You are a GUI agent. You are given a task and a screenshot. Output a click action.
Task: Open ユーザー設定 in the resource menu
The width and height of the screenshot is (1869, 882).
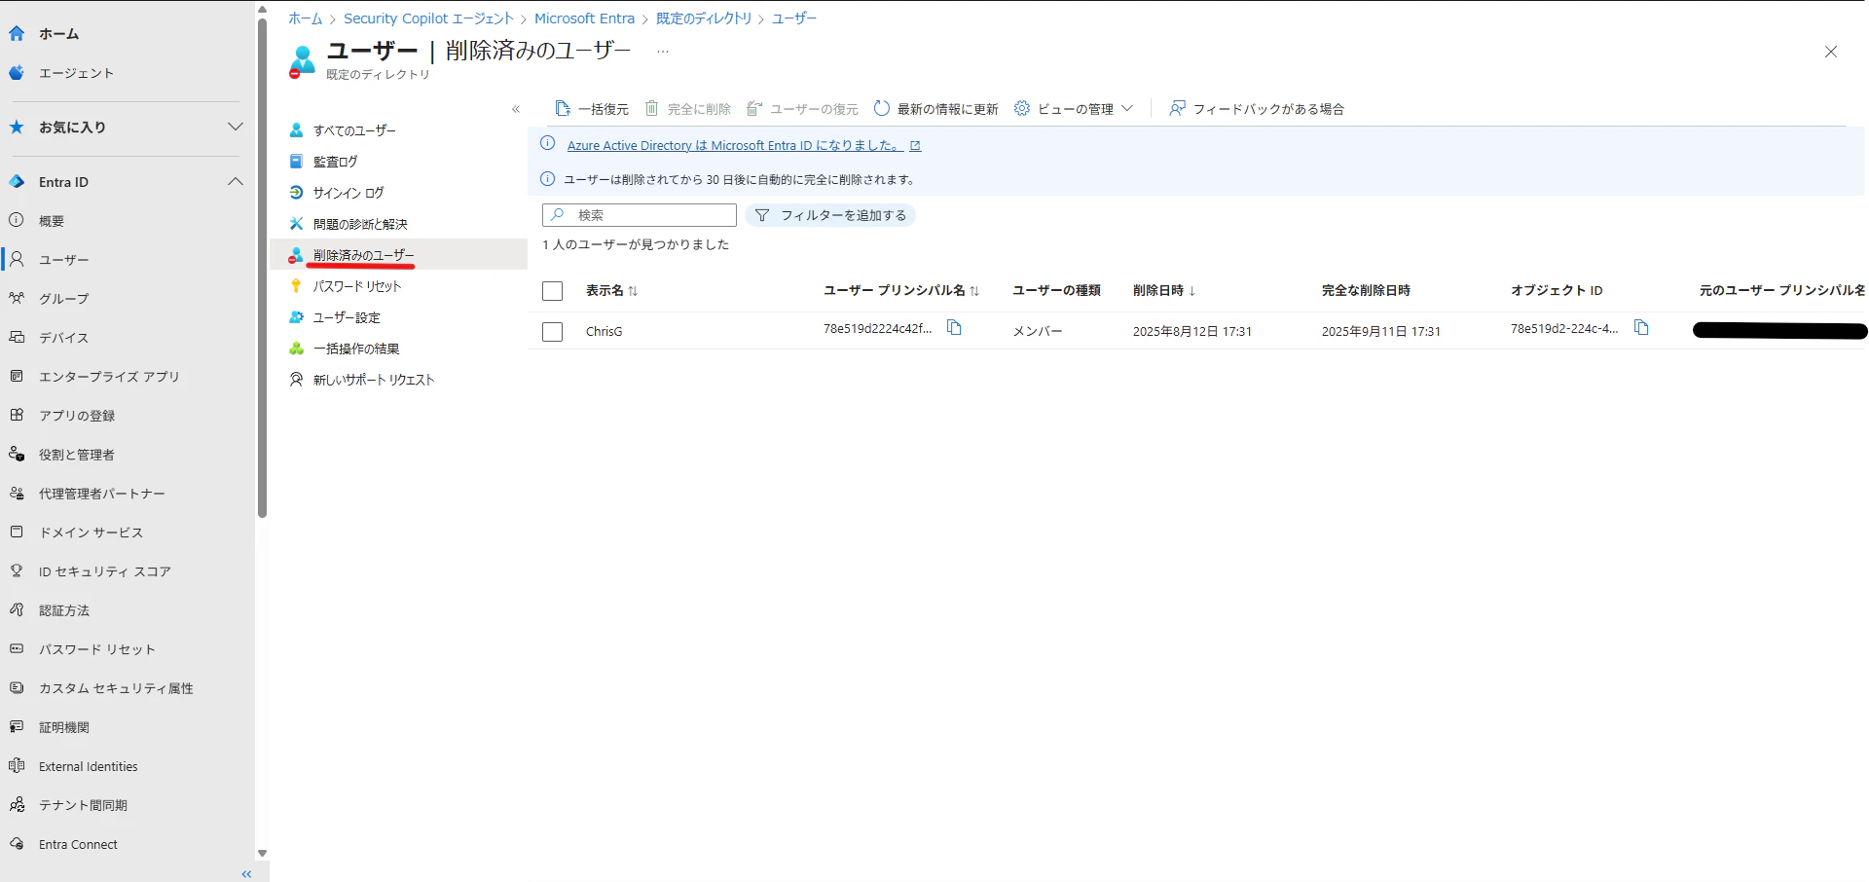347,317
